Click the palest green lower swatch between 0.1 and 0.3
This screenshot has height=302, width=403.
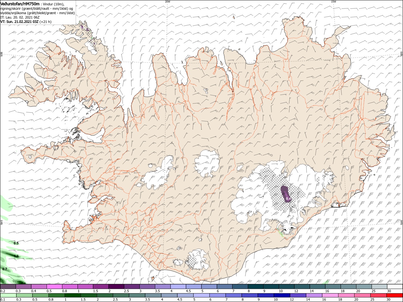[x=8, y=295]
